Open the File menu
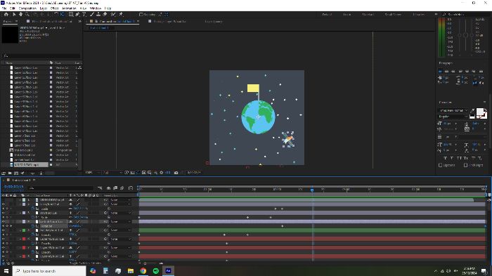The height and width of the screenshot is (276, 492). click(4, 8)
